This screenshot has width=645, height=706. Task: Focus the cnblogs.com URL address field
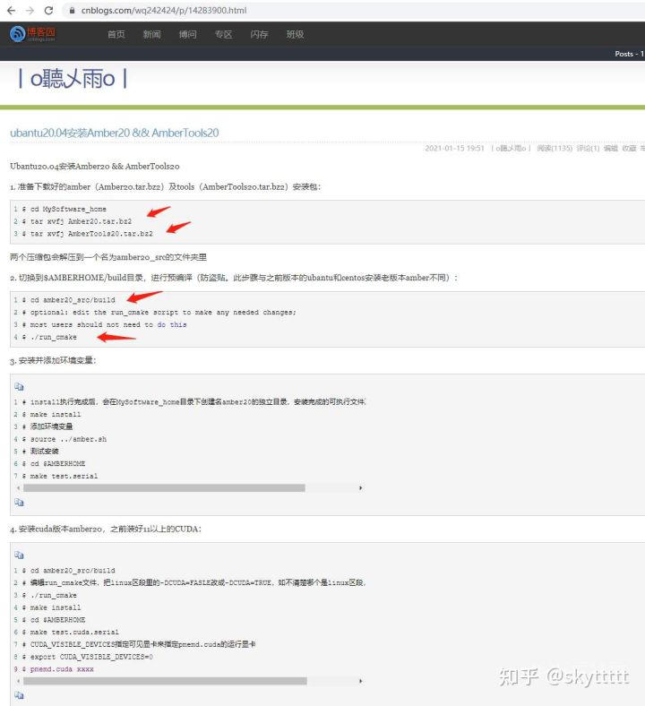tap(164, 11)
